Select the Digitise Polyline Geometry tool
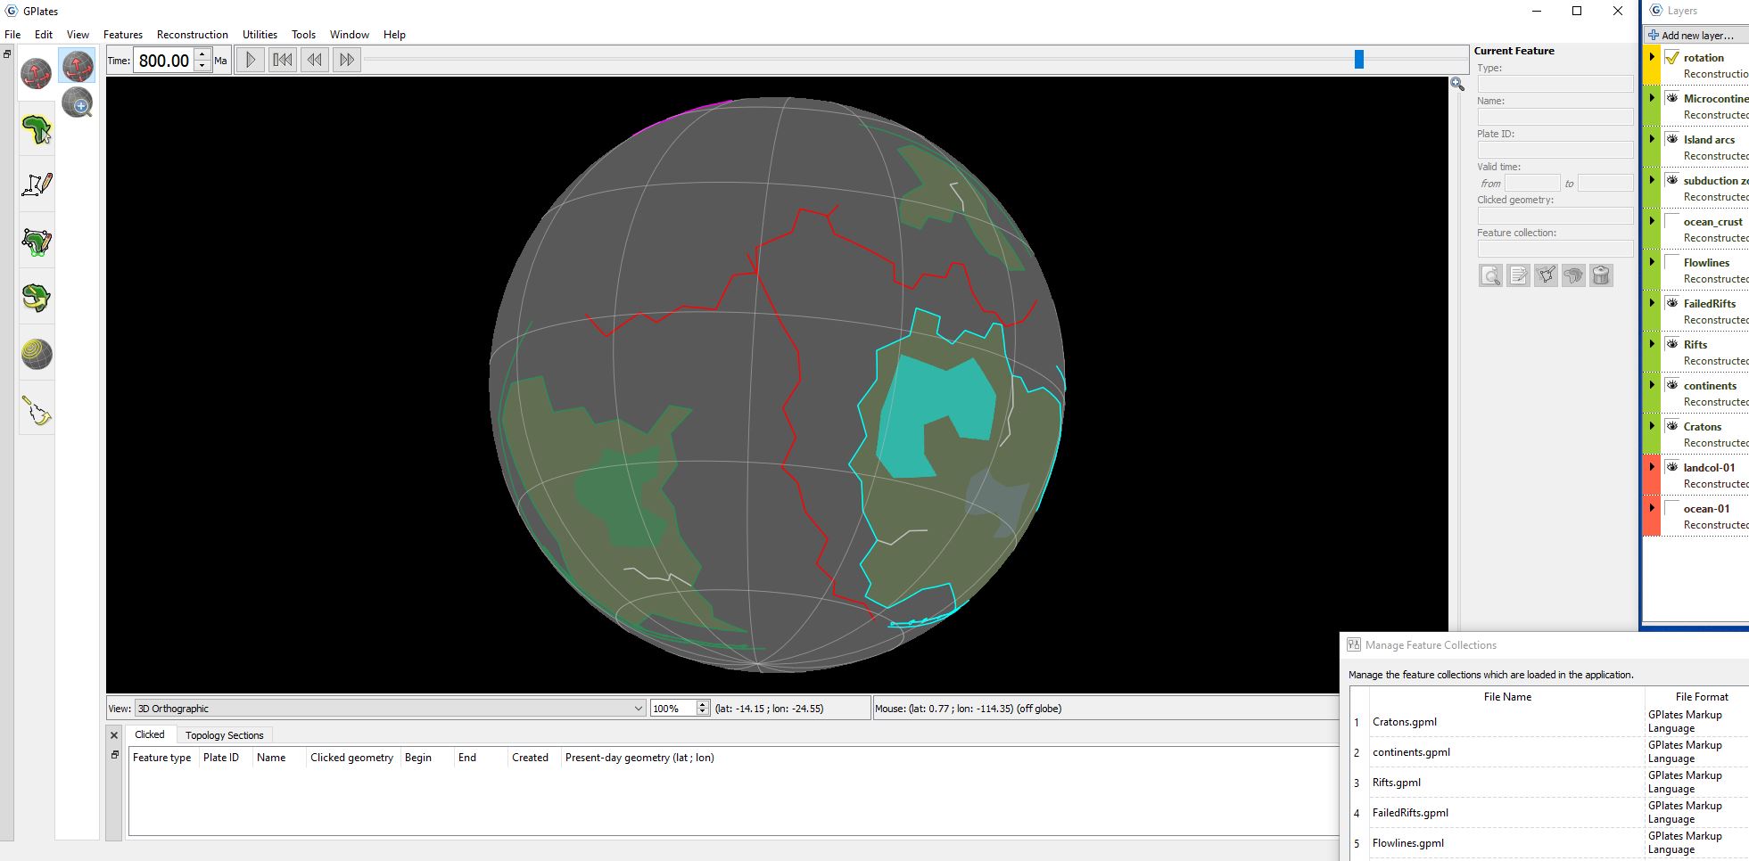The image size is (1749, 861). point(37,184)
